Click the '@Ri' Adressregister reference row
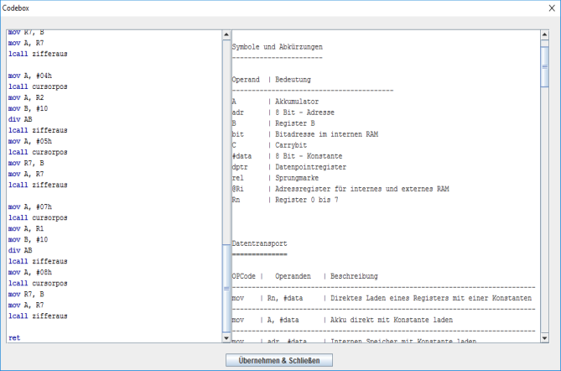 tap(335, 188)
